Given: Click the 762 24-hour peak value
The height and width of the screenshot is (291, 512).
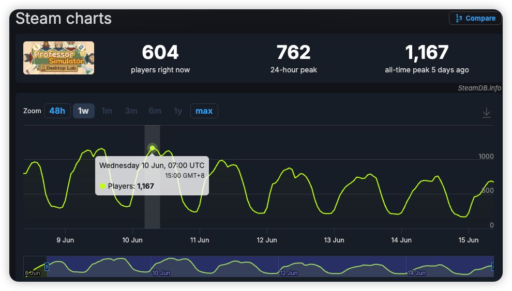Looking at the screenshot, I should click(294, 52).
